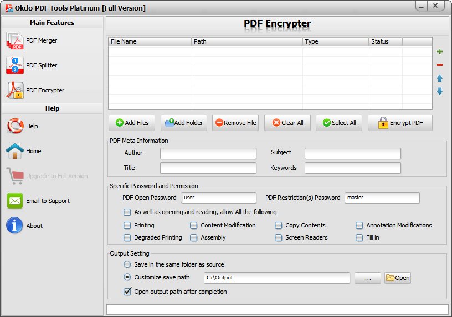The width and height of the screenshot is (452, 317).
Task: Select 'Save in the same folder as source'
Action: (x=127, y=264)
